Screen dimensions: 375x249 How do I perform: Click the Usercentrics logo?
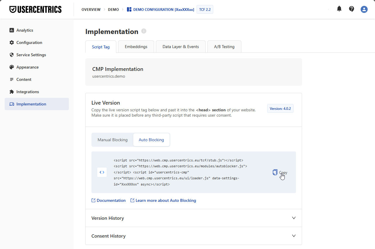[x=35, y=9]
